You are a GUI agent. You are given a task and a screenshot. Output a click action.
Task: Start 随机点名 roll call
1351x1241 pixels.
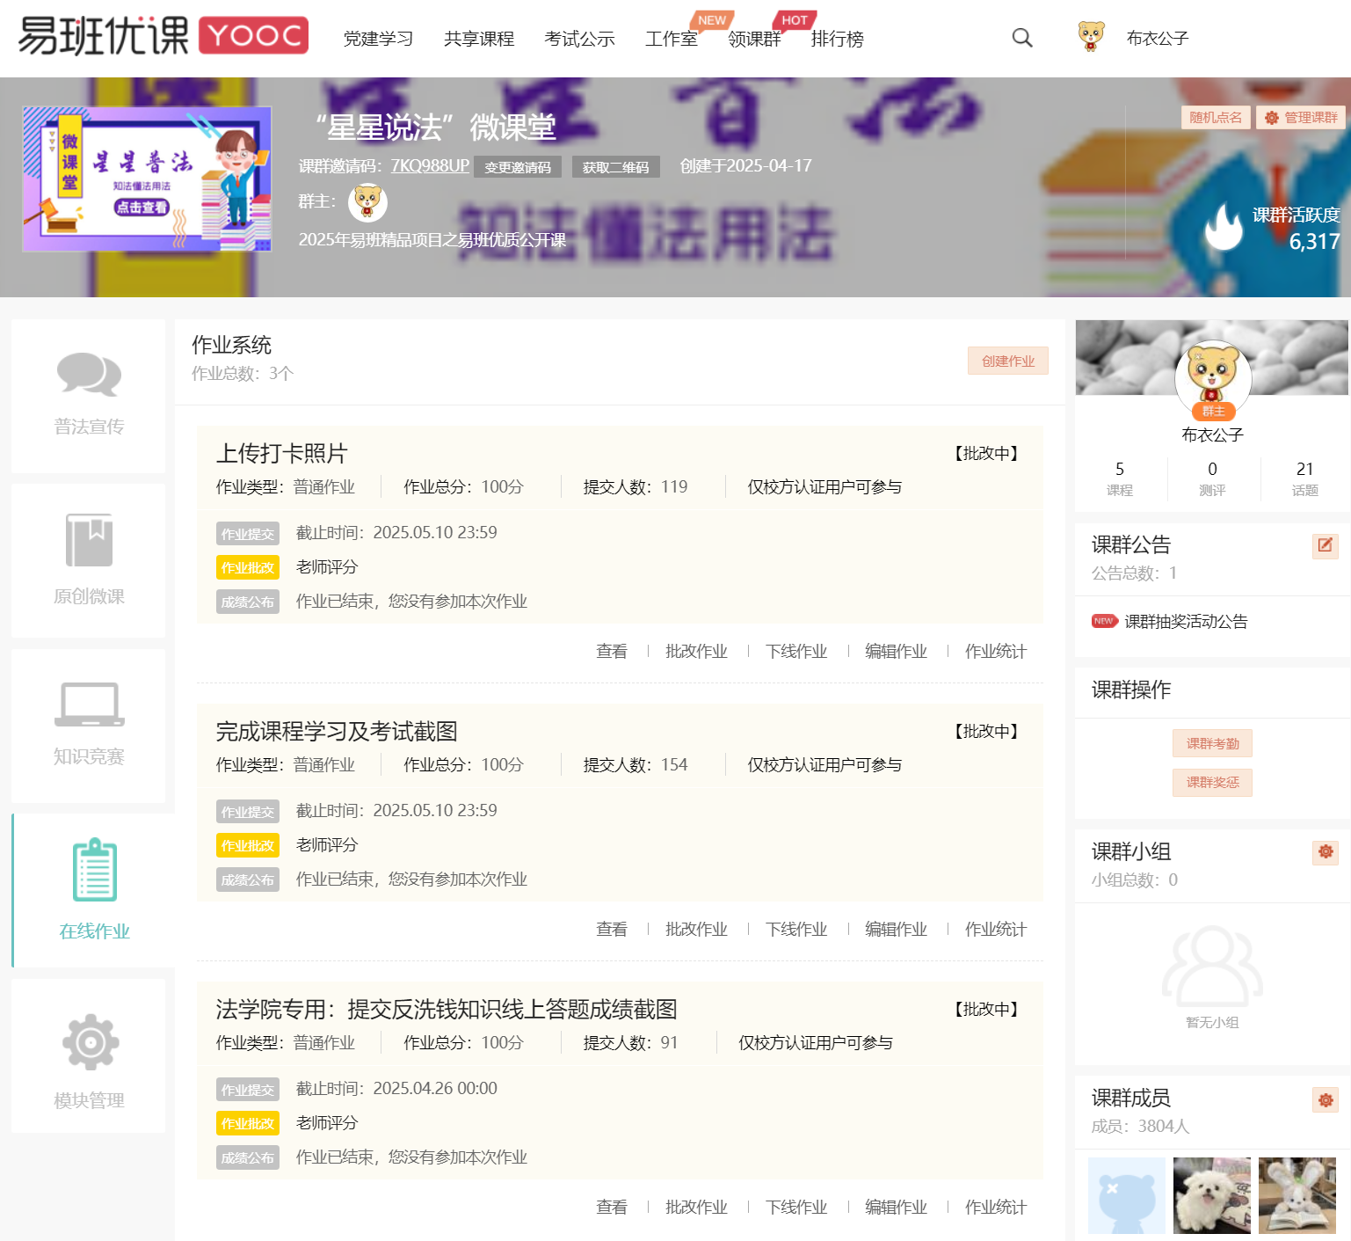(1216, 116)
